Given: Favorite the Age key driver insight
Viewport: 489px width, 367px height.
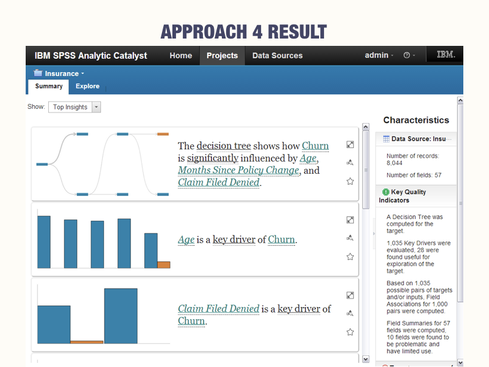Looking at the screenshot, I should pos(350,256).
